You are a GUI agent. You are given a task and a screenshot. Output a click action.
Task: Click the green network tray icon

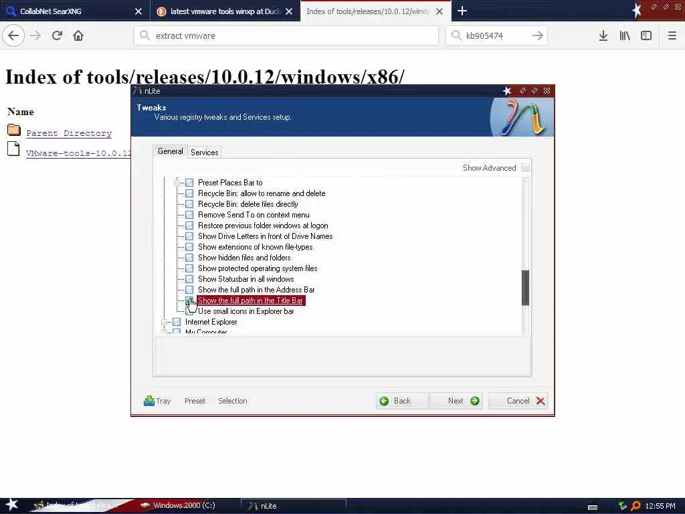623,506
